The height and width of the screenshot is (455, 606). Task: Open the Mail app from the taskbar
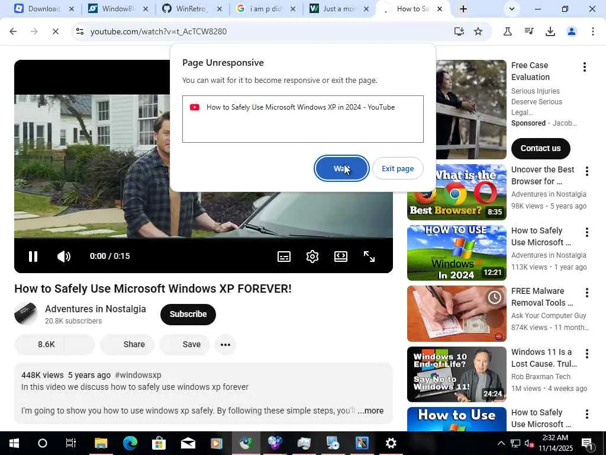tap(188, 443)
